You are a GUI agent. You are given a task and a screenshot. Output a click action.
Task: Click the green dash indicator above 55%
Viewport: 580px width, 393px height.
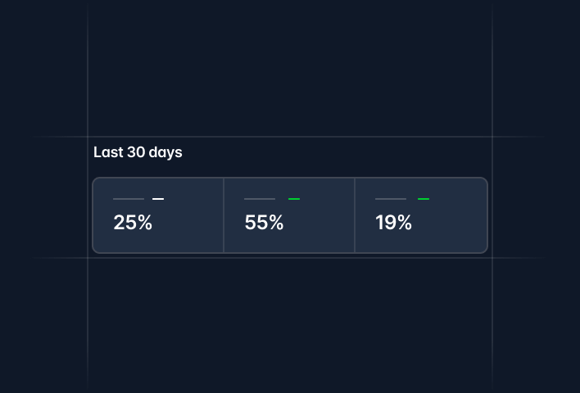(294, 199)
